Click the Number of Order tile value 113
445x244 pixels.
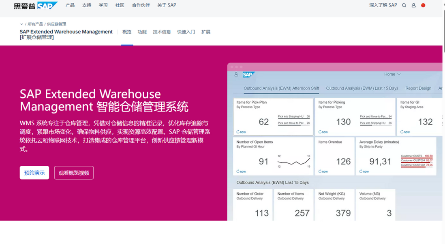click(262, 213)
